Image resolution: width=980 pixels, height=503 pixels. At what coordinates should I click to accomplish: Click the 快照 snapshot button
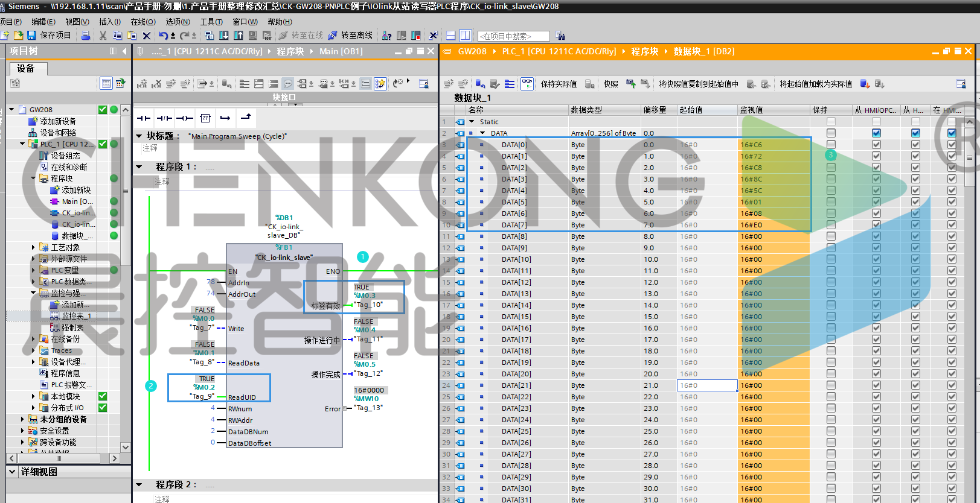click(610, 84)
